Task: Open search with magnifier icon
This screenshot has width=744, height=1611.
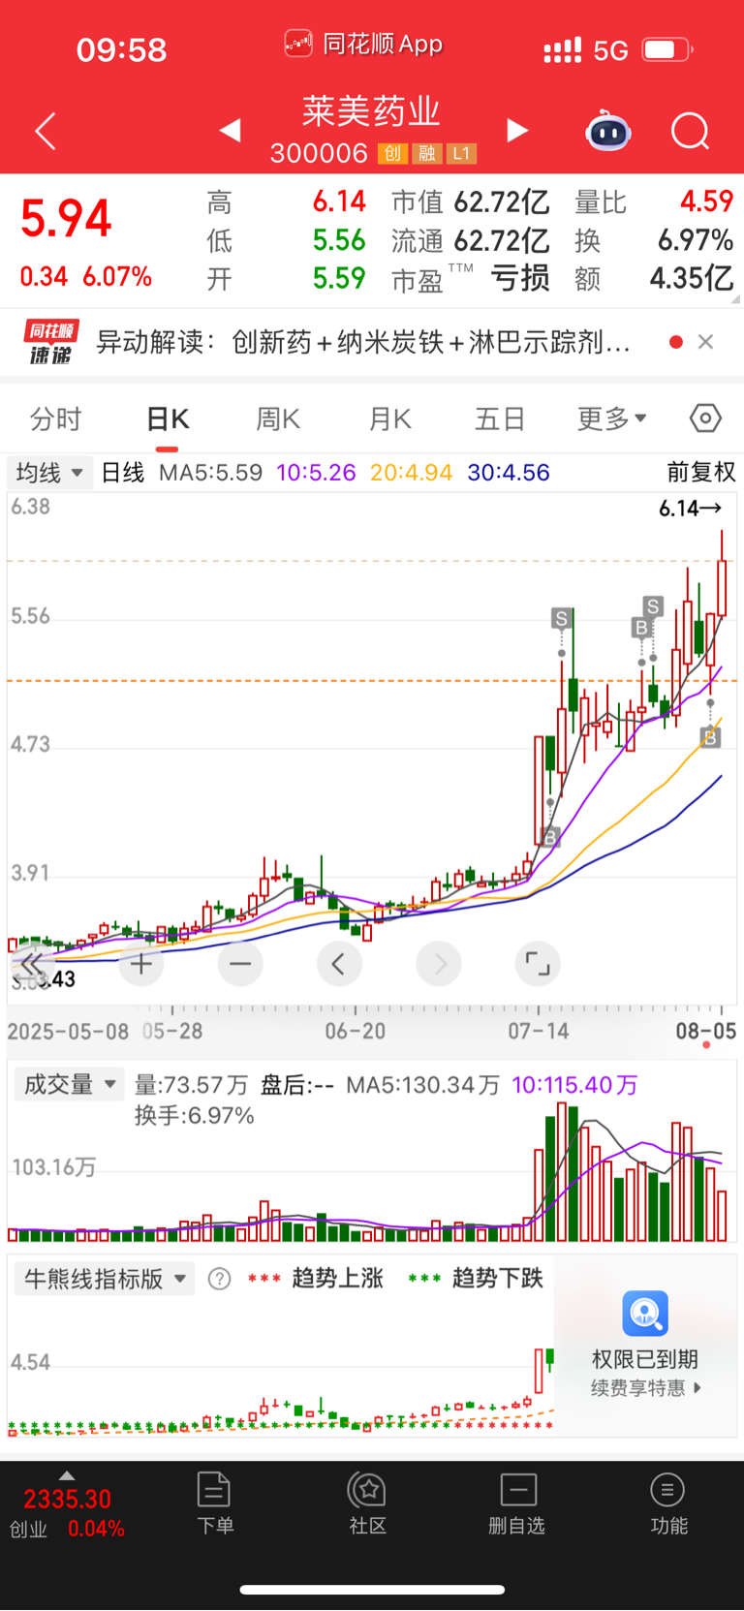Action: [x=691, y=131]
